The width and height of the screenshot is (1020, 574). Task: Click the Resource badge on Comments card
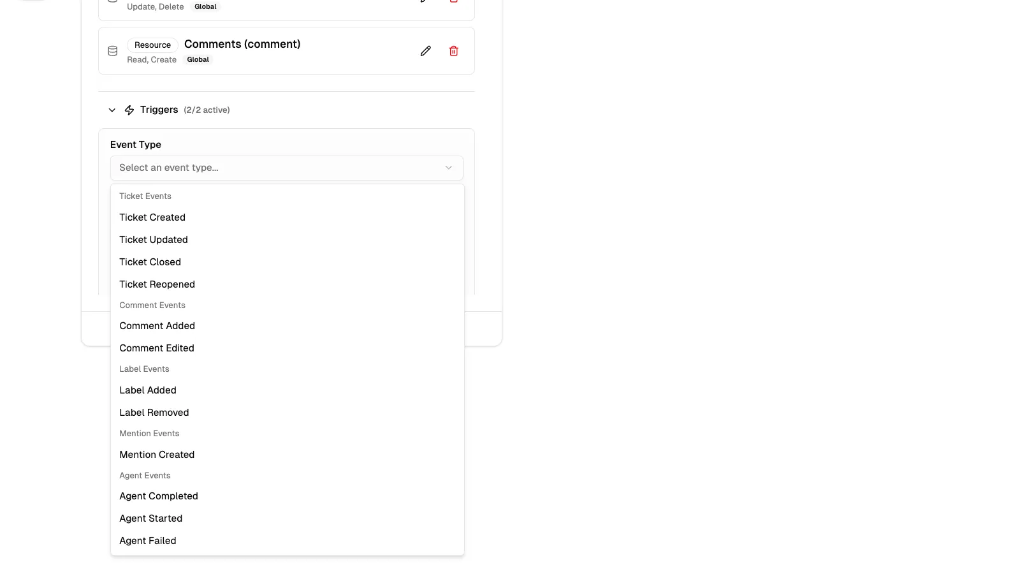(x=152, y=45)
